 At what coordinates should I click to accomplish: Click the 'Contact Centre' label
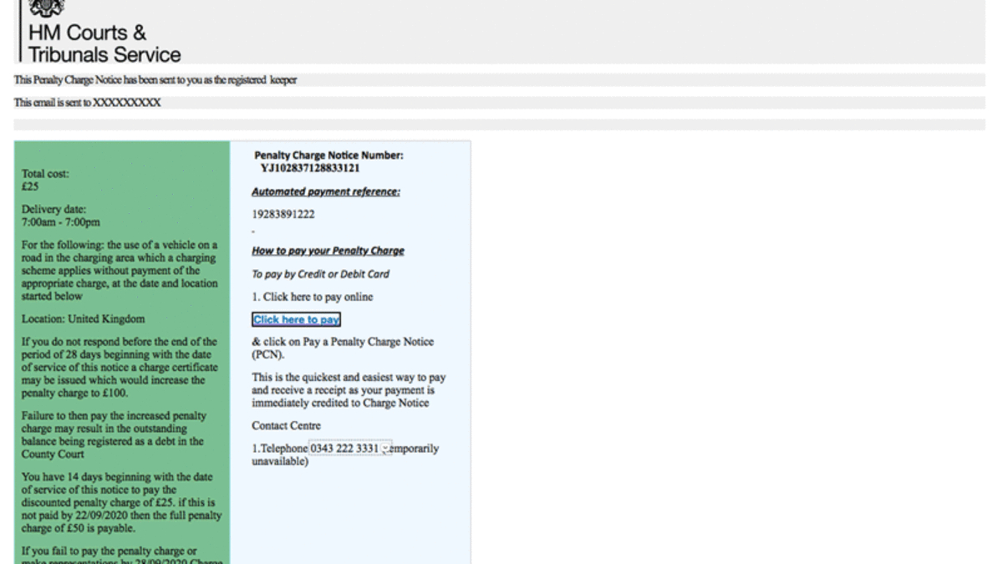[x=287, y=426]
